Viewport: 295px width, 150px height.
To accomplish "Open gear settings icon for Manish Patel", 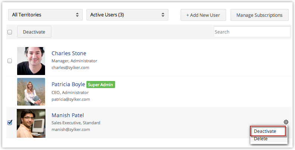I will coord(286,122).
